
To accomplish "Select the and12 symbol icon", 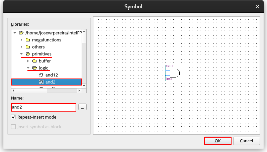I will point(41,75).
